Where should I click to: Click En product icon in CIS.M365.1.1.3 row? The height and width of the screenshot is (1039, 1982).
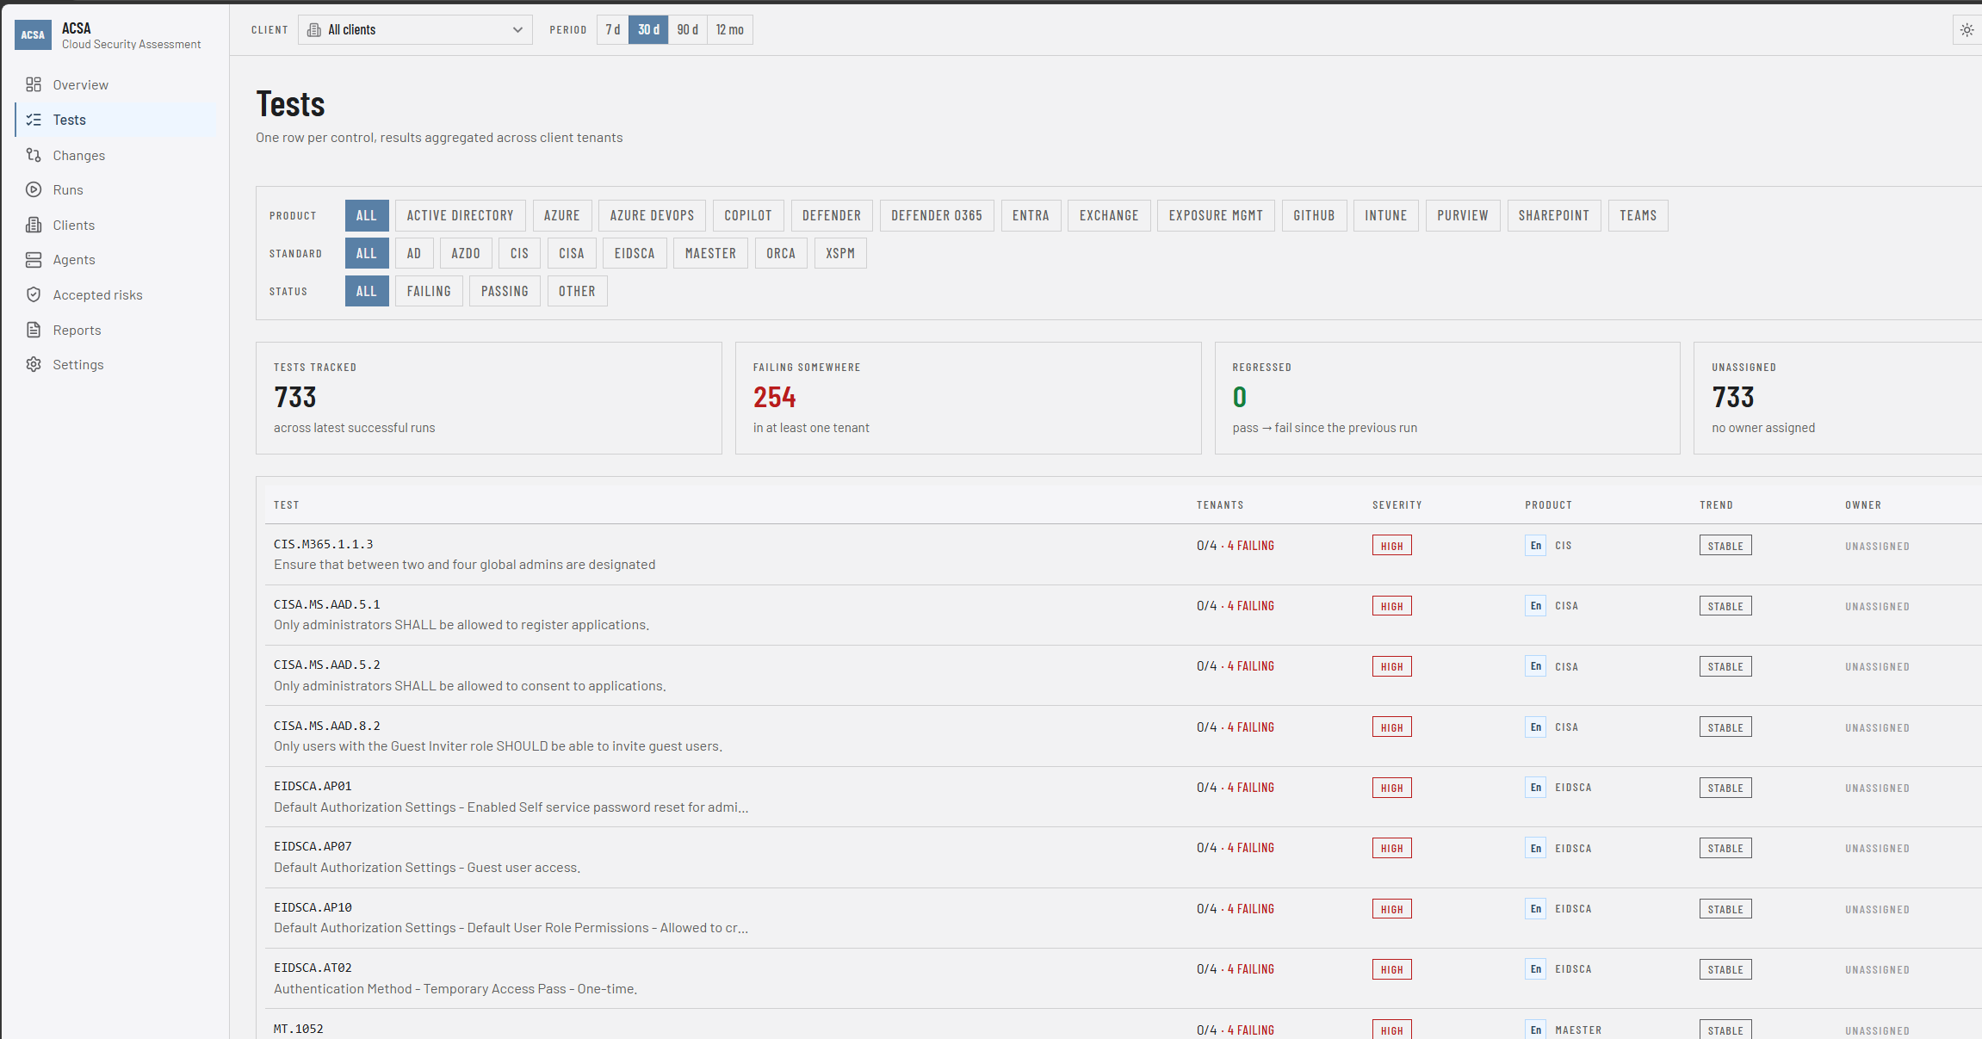coord(1535,546)
